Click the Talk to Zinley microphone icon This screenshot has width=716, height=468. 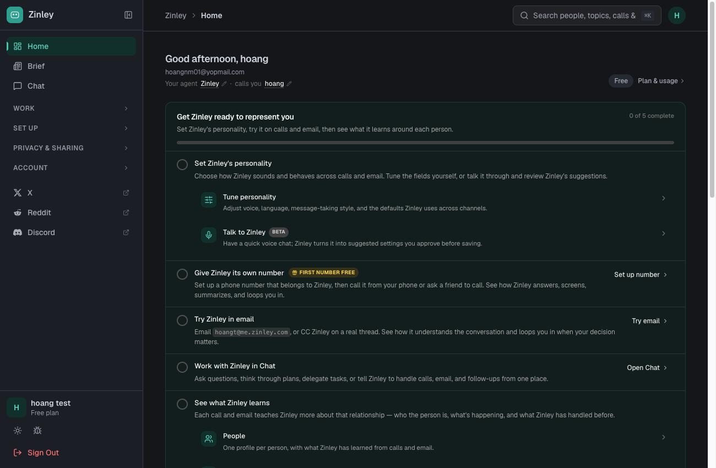click(209, 235)
